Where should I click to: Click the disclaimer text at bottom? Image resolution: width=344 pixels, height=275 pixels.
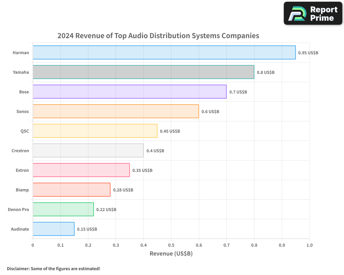[x=54, y=269]
